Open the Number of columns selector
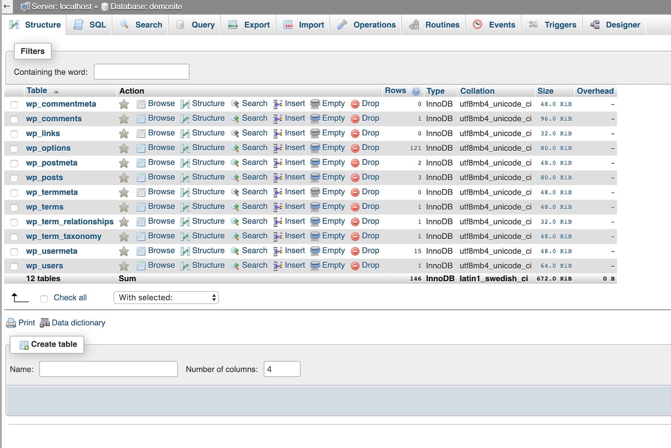 282,369
